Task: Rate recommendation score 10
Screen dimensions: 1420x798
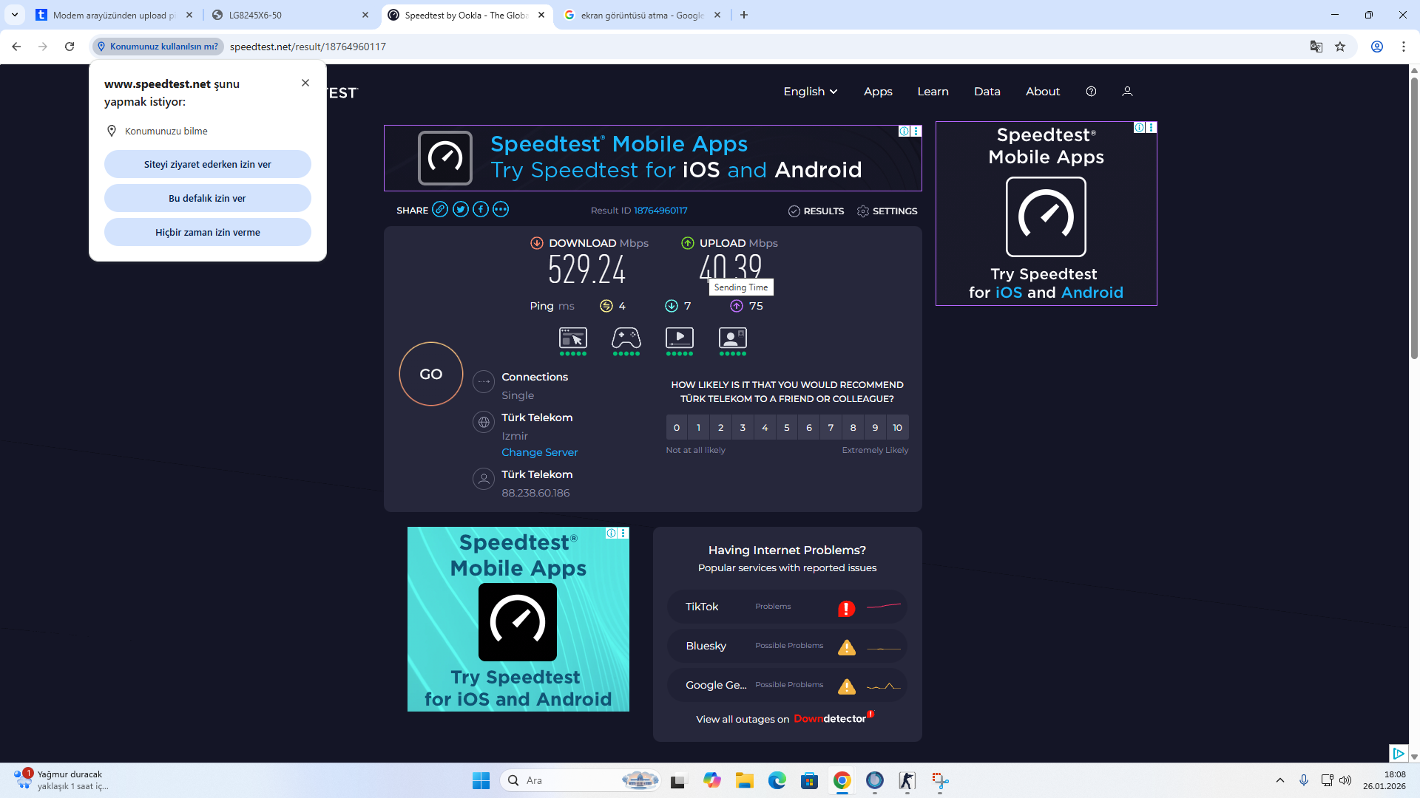Action: [898, 428]
